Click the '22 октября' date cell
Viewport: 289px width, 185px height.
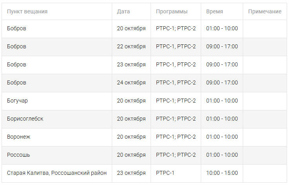[x=131, y=46]
